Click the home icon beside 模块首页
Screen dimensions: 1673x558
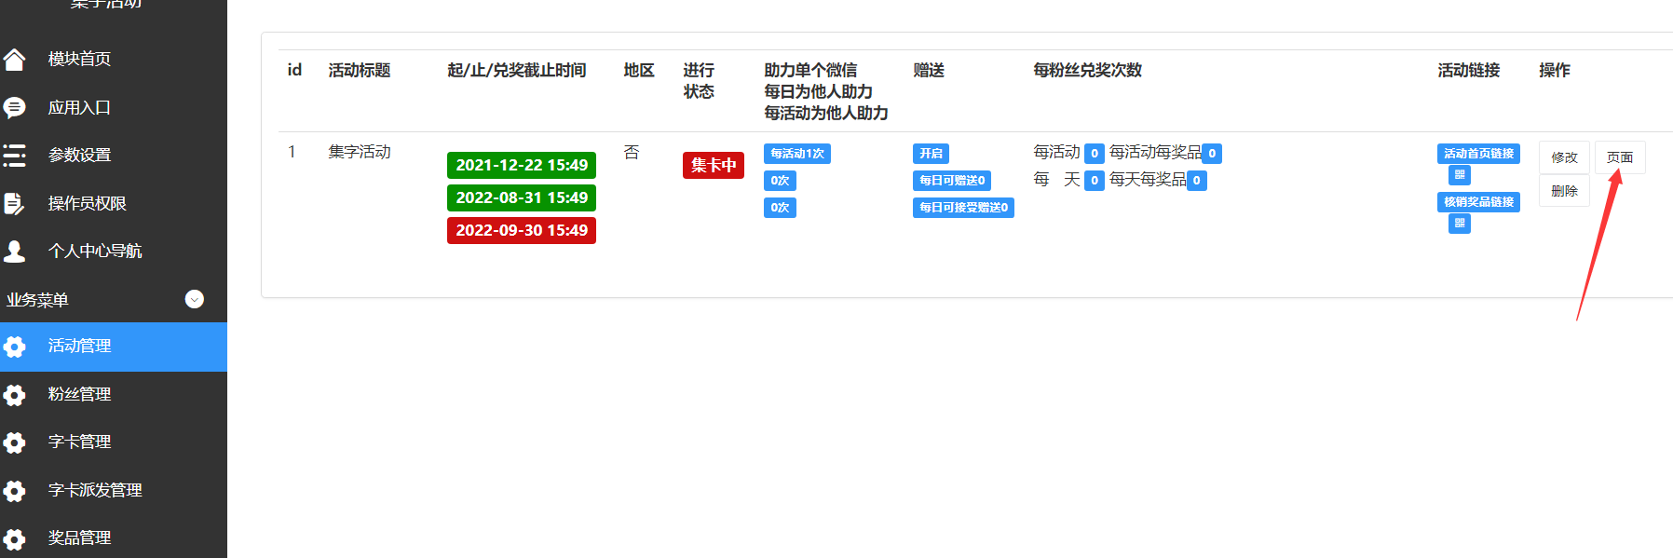(15, 60)
